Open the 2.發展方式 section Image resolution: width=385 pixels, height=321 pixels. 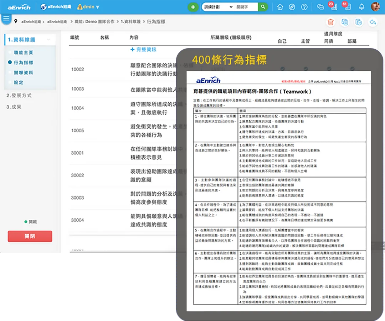[19, 96]
